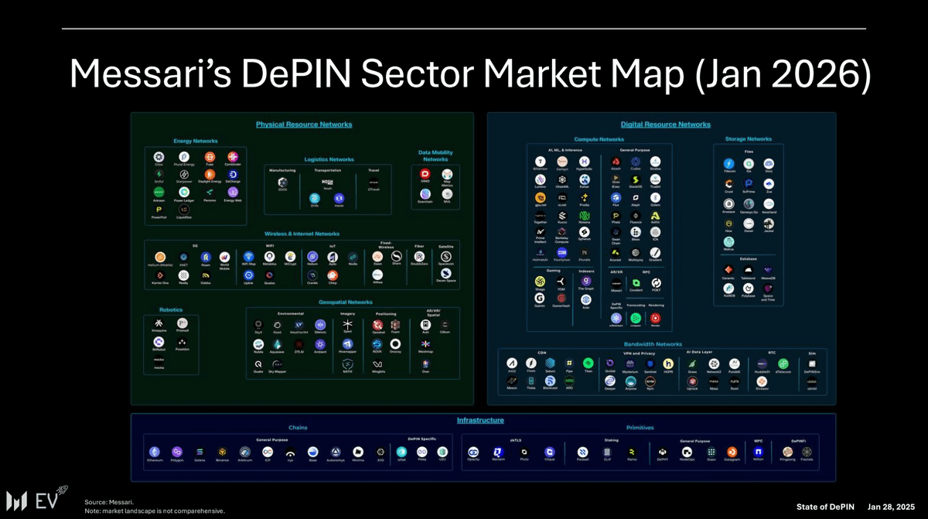Open the Digital Resource Networks heading link
The height and width of the screenshot is (519, 928).
(665, 125)
